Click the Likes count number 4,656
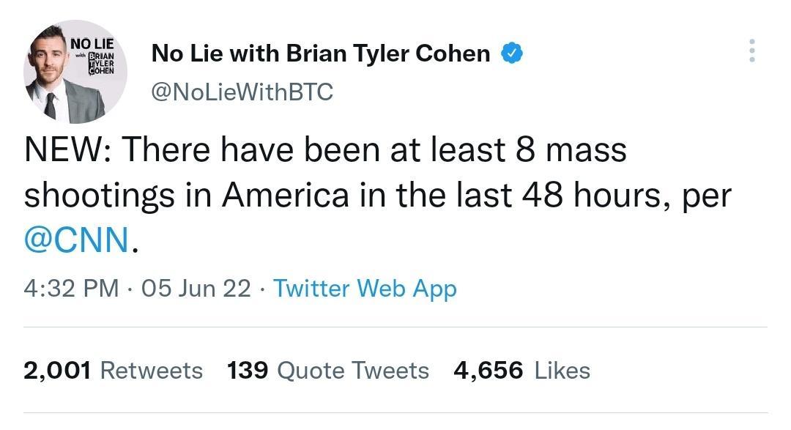 488,370
